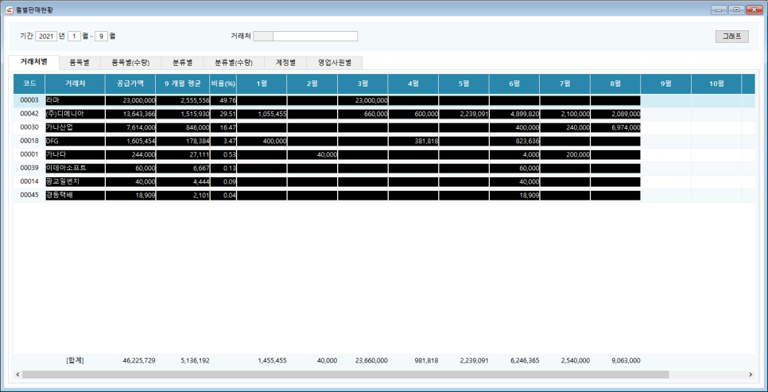Select row code 00003
This screenshot has width=768, height=392.
coord(29,100)
